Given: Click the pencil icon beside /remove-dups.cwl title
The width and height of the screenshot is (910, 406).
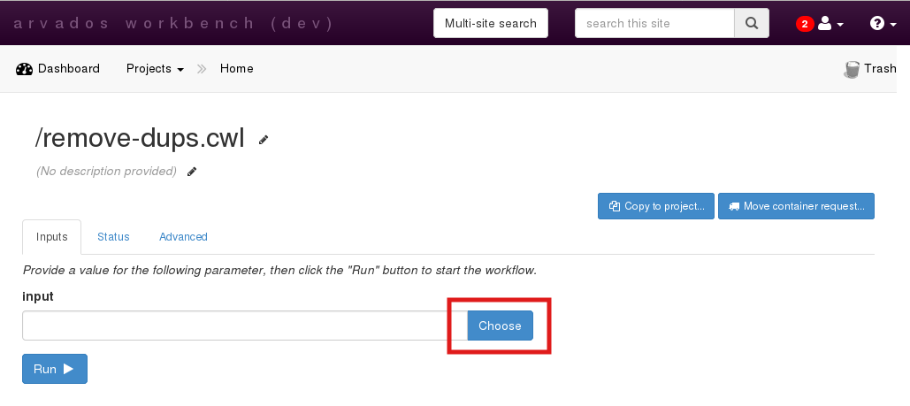Looking at the screenshot, I should click(264, 140).
